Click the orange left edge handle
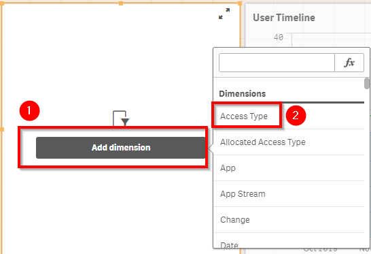The height and width of the screenshot is (254, 371). tap(2, 129)
